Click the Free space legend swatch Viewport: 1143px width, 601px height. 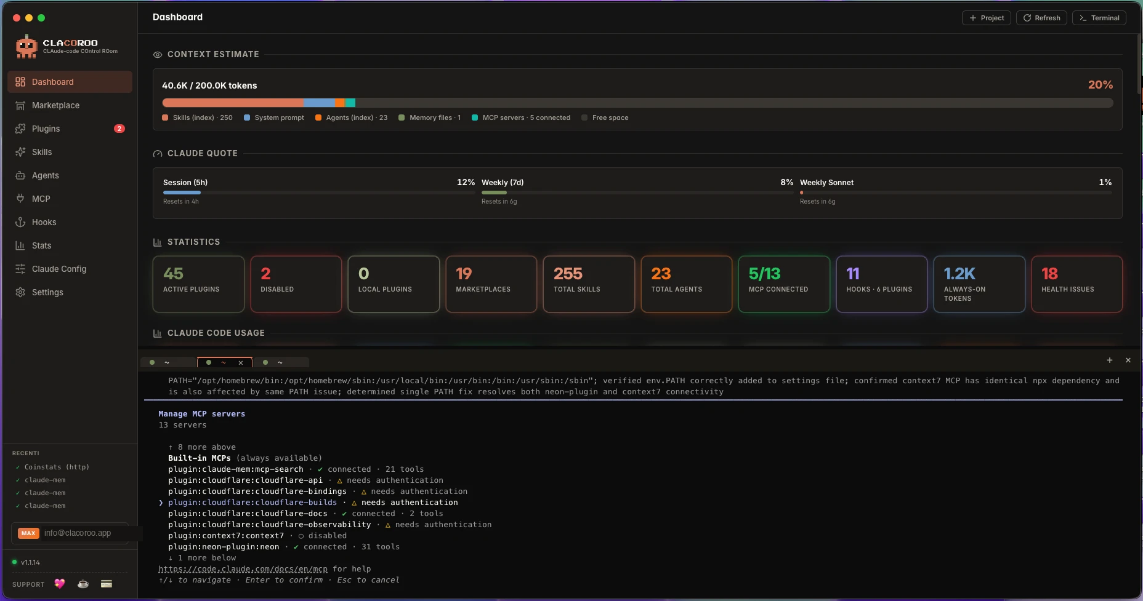[x=584, y=117]
